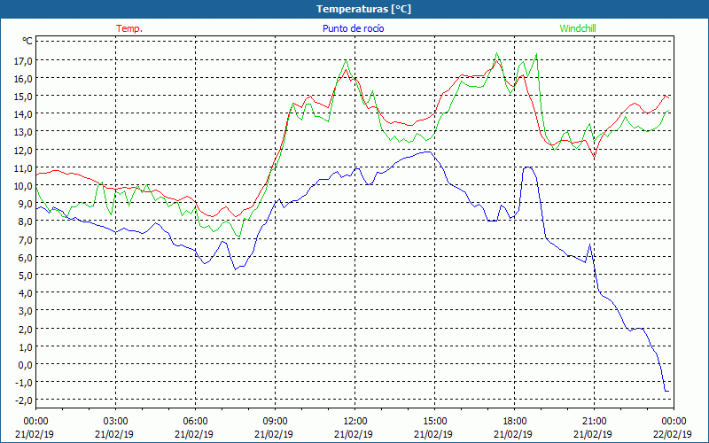Click the 16,0 y-axis label
This screenshot has width=709, height=443.
pos(23,78)
